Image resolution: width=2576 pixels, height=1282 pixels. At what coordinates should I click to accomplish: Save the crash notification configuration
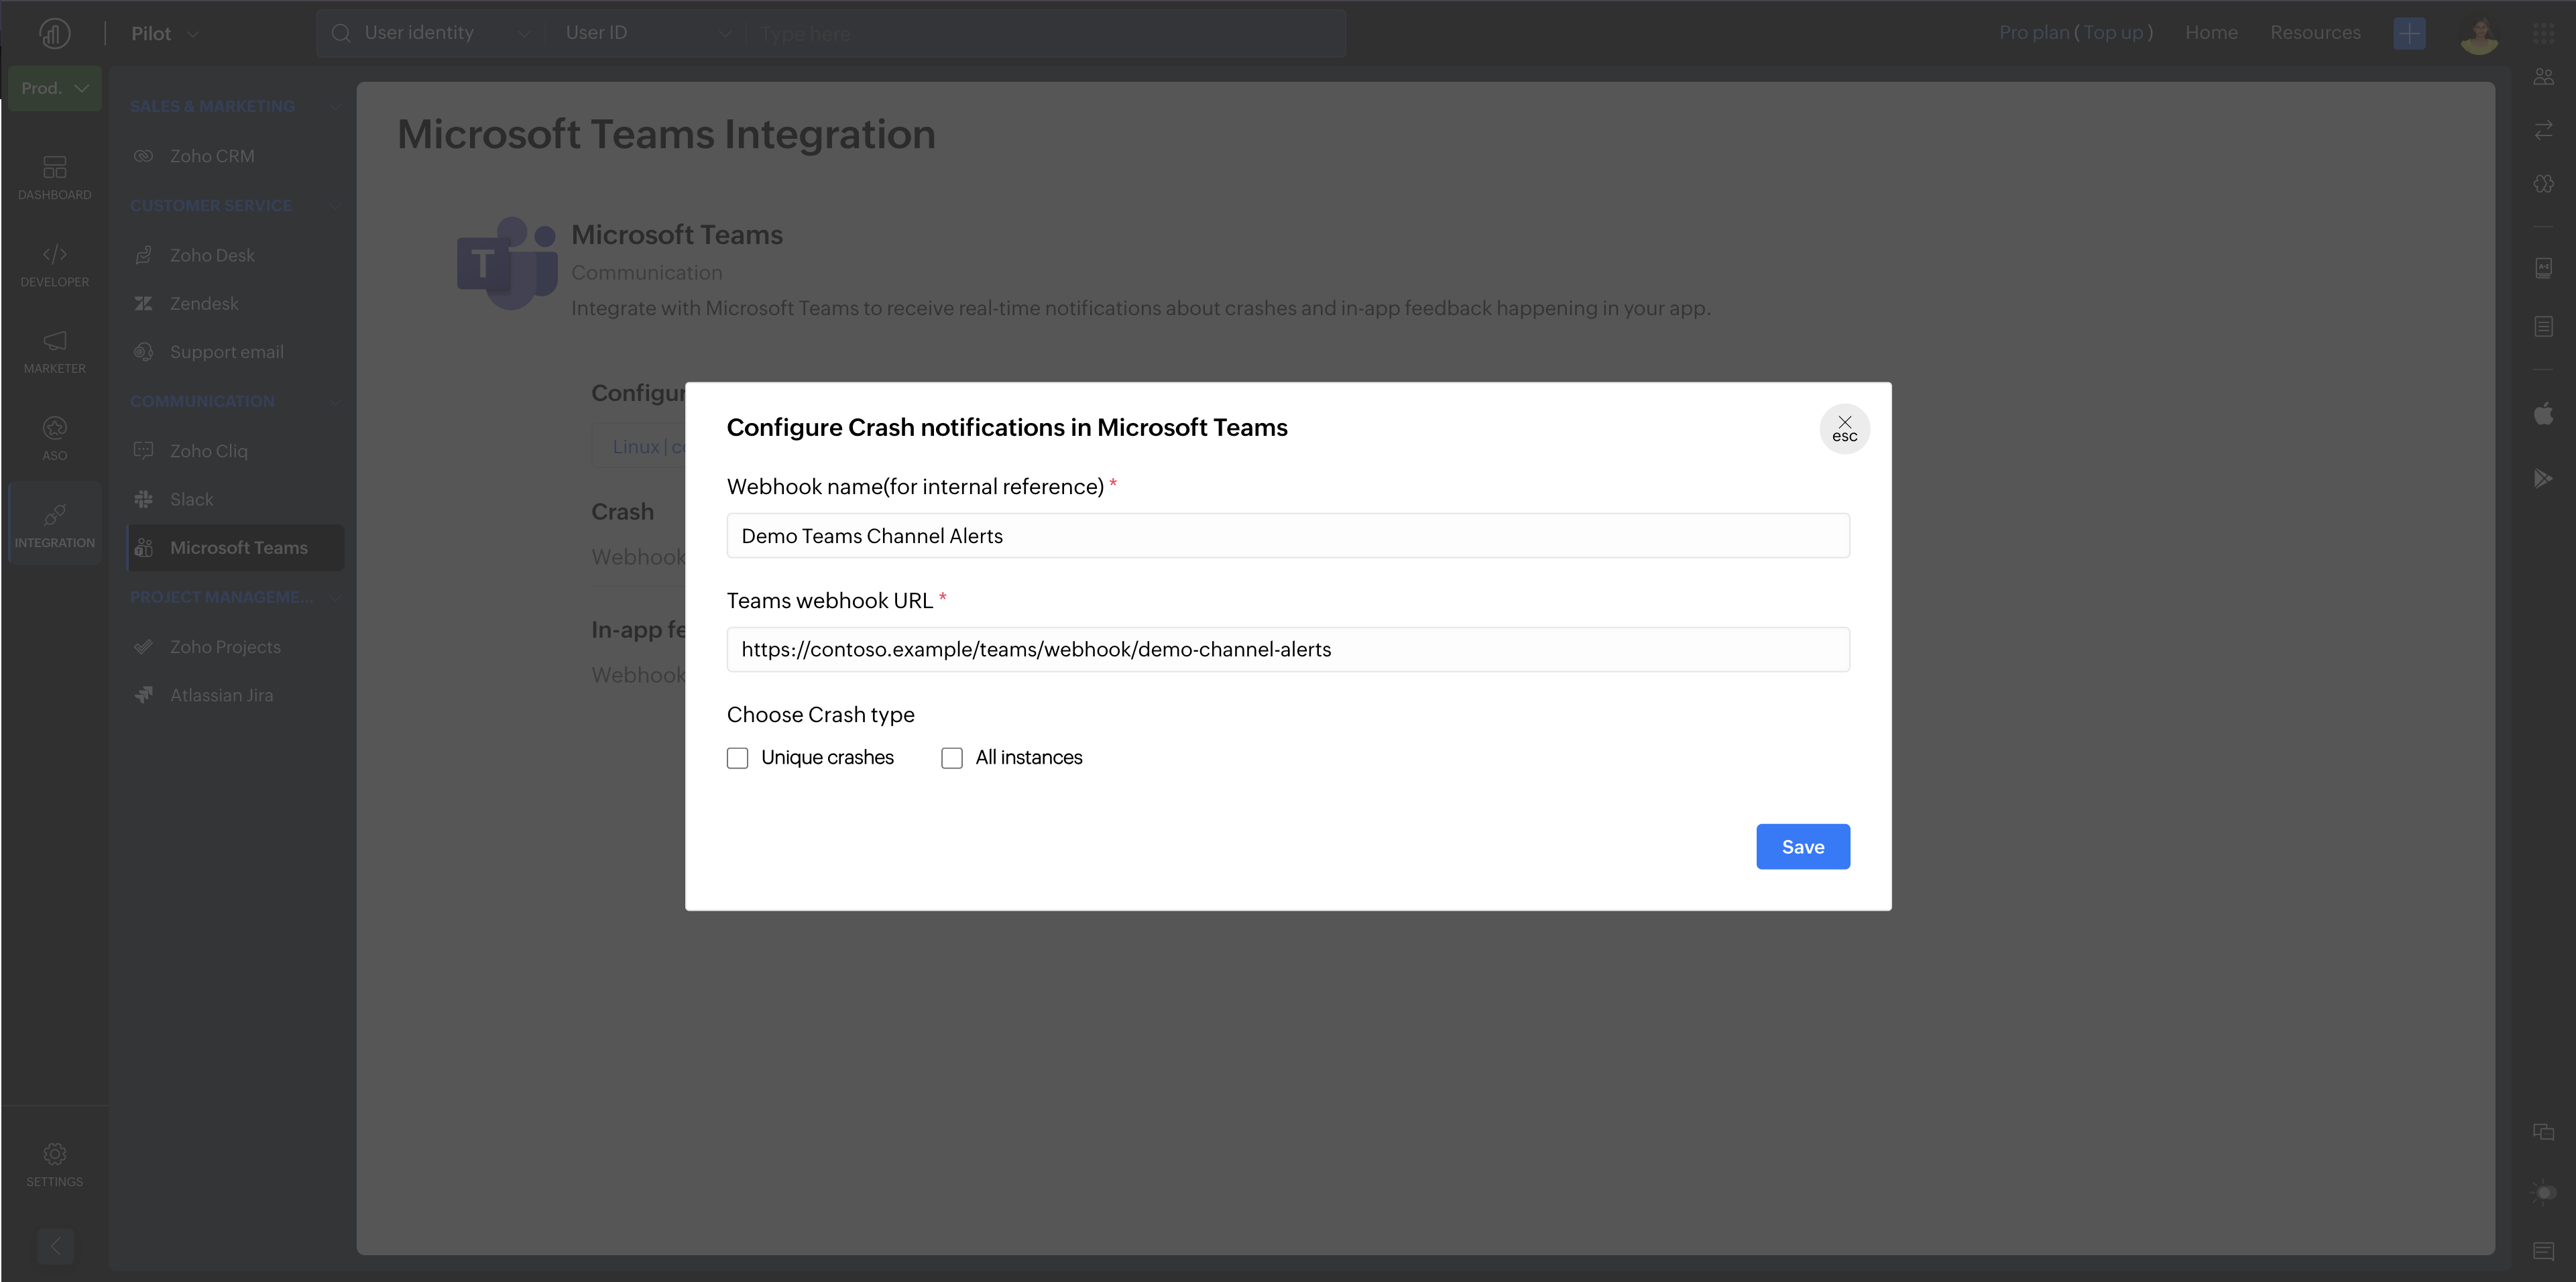[1802, 847]
